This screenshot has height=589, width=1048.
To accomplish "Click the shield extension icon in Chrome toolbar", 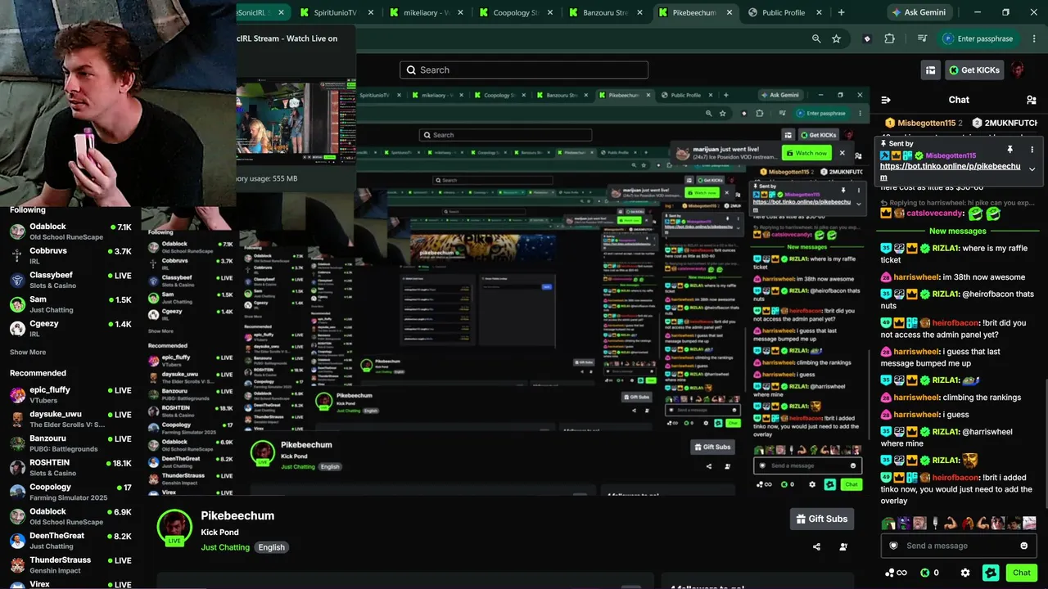I will point(867,38).
